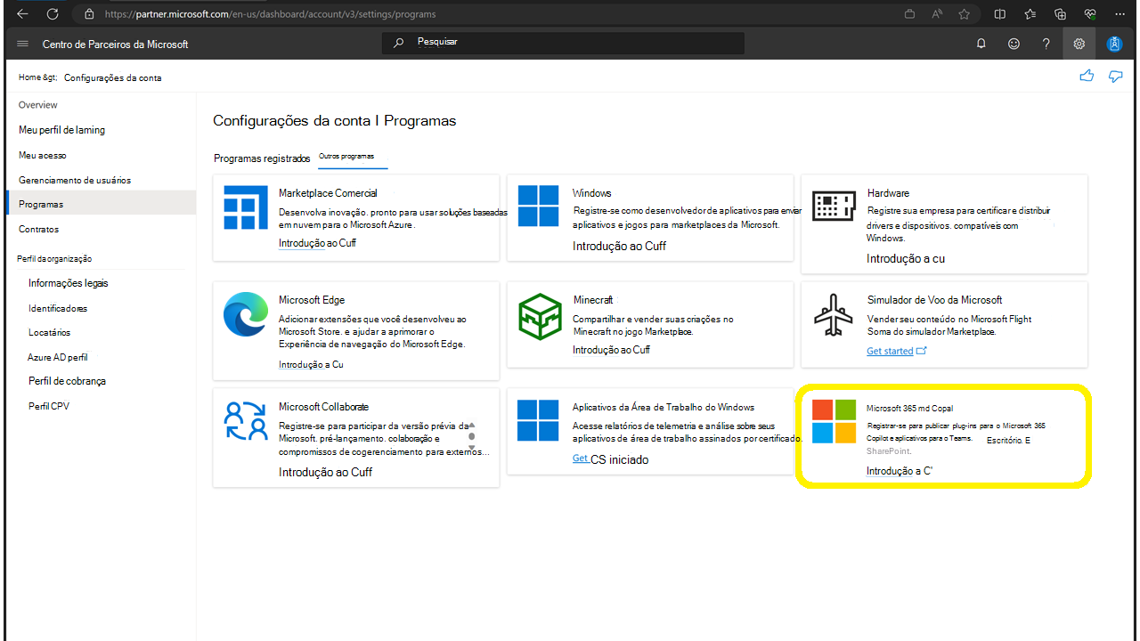The width and height of the screenshot is (1140, 641).
Task: Click Microsoft 365 card Introdução link
Action: (x=899, y=471)
